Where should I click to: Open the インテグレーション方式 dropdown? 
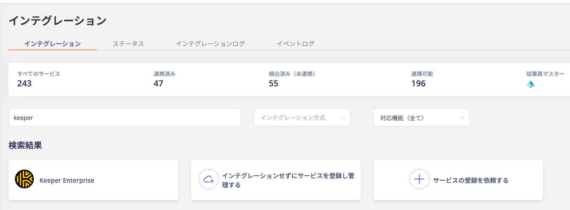tap(302, 118)
